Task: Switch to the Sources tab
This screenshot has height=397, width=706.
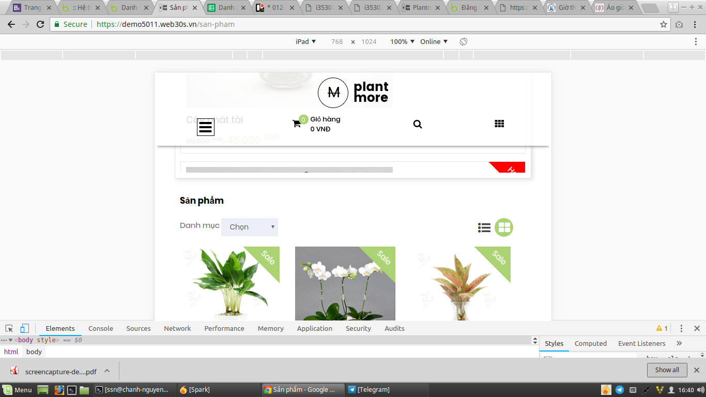Action: (139, 328)
